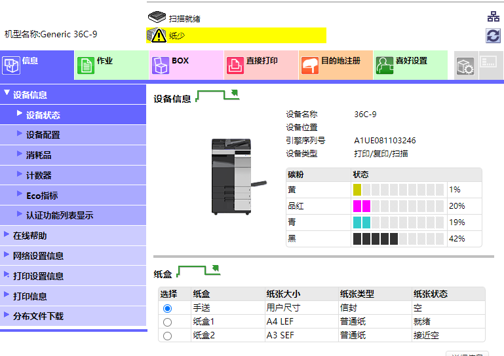Click the network sitemap icon
The height and width of the screenshot is (356, 504).
(x=493, y=18)
